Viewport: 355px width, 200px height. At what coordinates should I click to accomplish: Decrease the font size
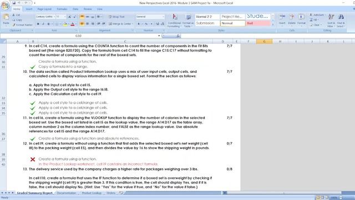click(x=75, y=17)
